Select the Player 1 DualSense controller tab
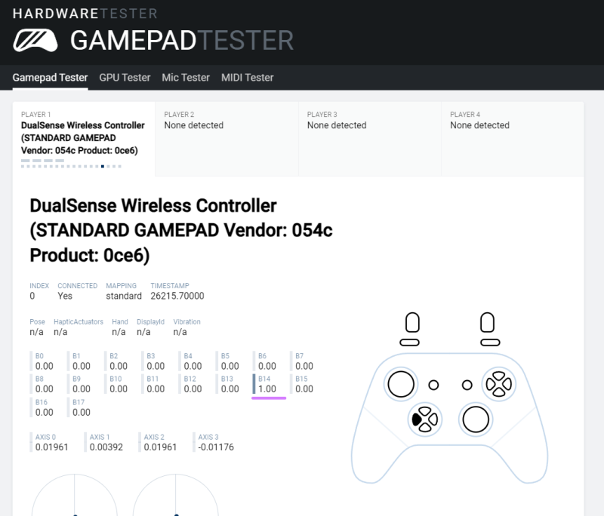The height and width of the screenshot is (516, 604). [84, 139]
